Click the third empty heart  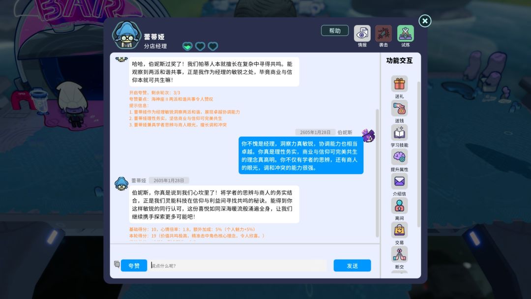[x=213, y=46]
